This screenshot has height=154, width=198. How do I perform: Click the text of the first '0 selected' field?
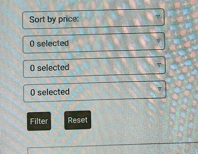(x=49, y=43)
